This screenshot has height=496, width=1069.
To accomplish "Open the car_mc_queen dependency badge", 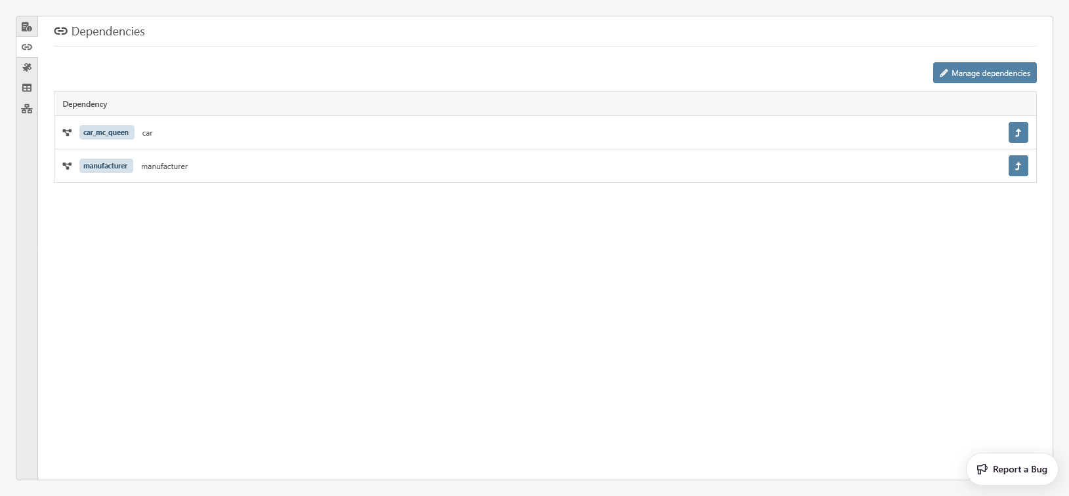I will coord(106,132).
